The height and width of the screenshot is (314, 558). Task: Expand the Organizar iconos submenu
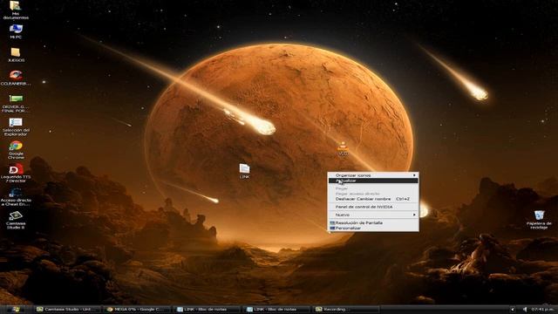[373, 175]
